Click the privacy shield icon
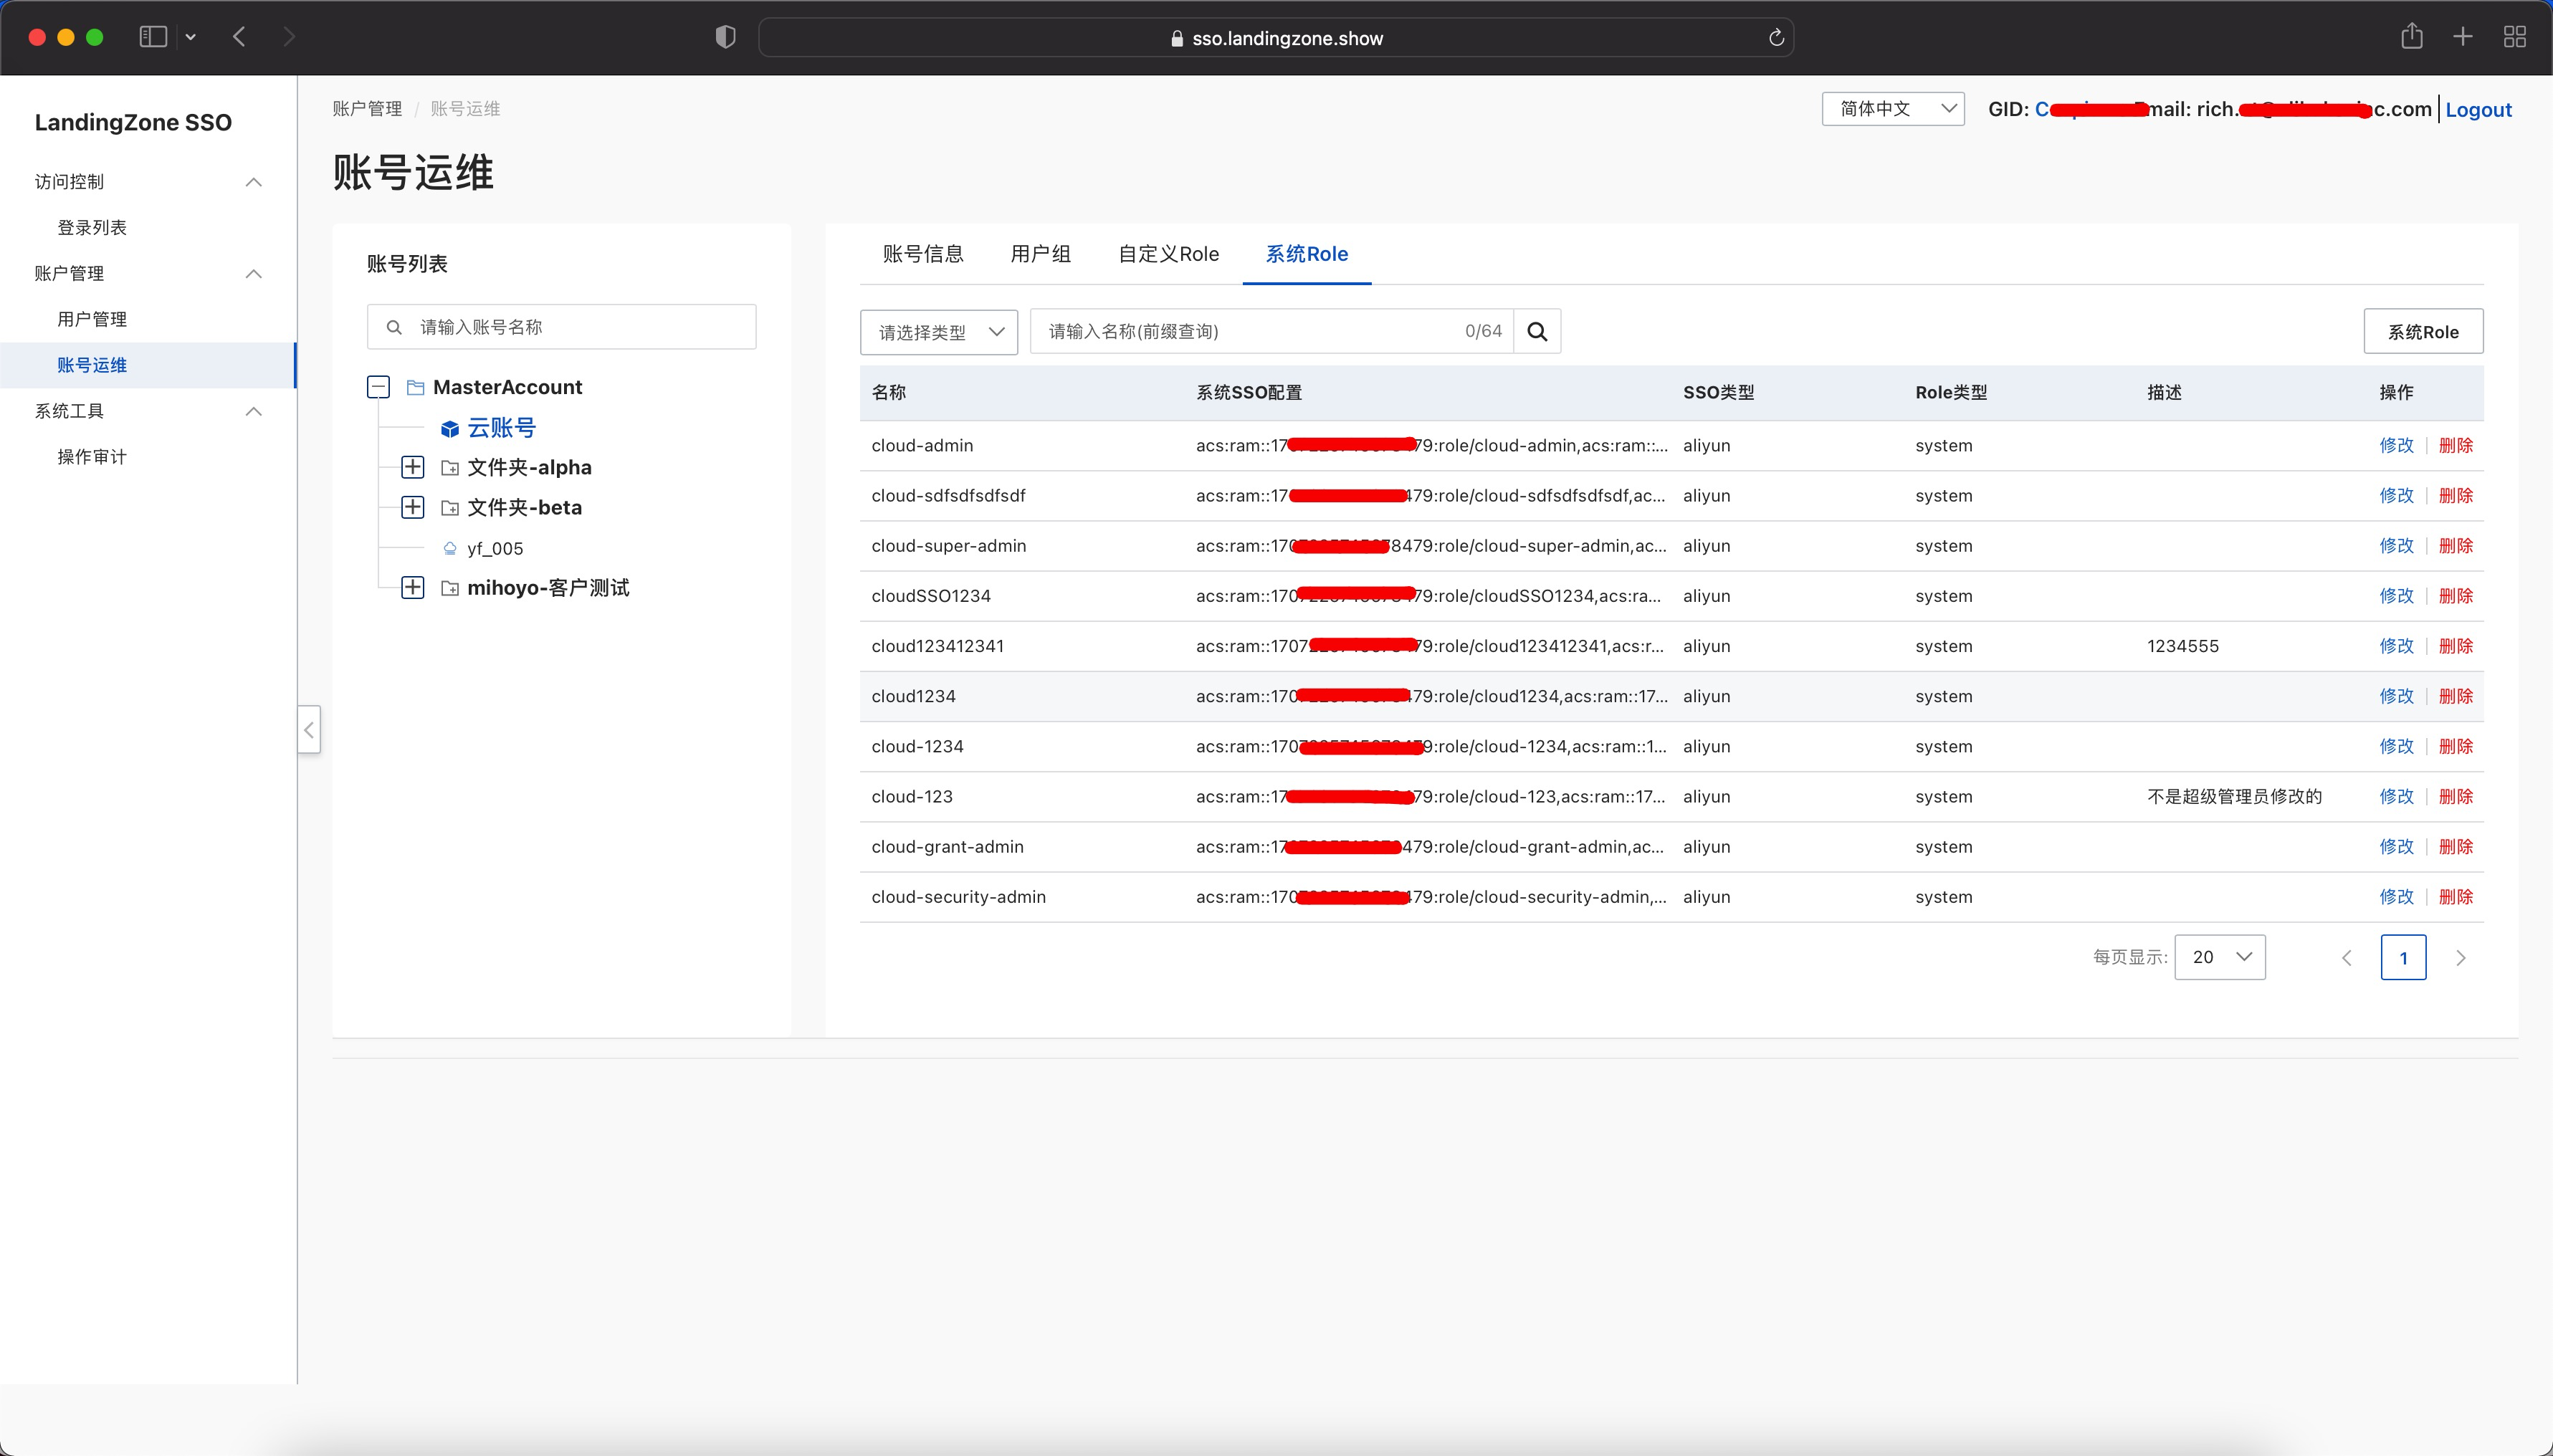 tap(726, 37)
